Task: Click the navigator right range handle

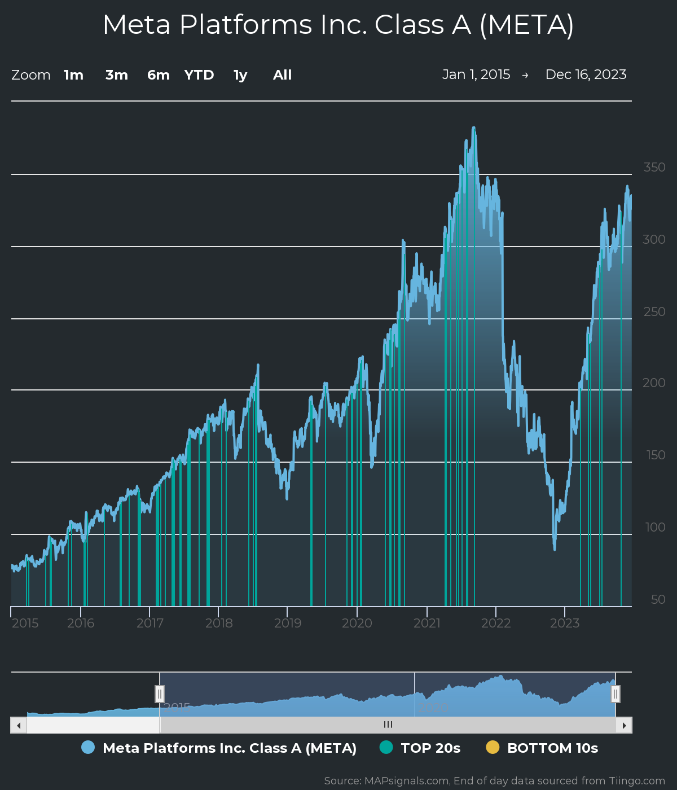Action: point(616,694)
